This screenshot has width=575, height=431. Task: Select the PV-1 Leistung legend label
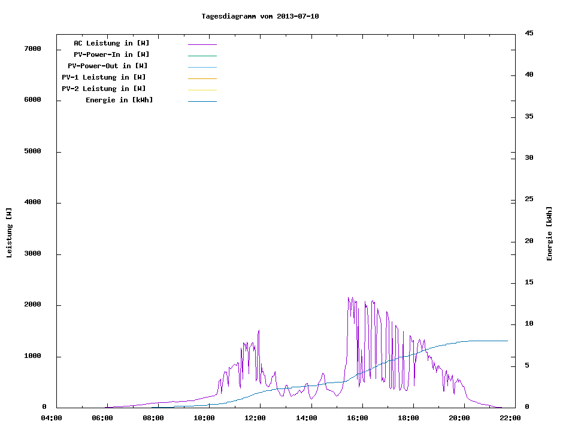click(104, 77)
